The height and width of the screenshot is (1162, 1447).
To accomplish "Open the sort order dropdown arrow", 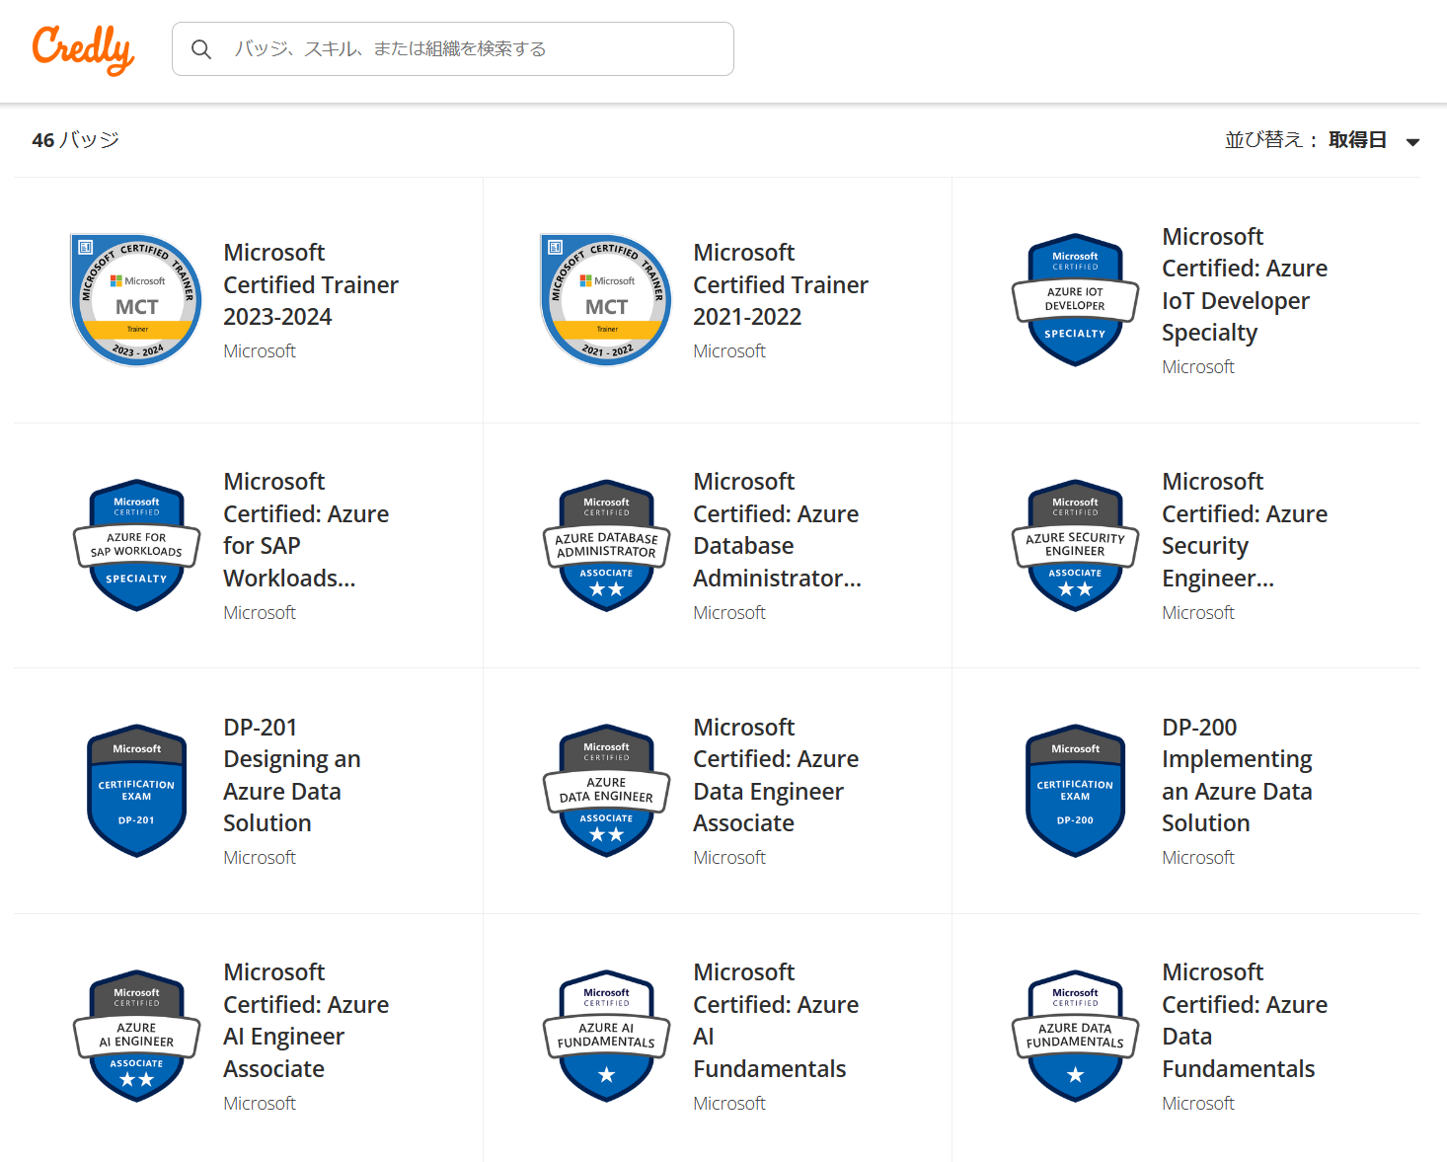I will pos(1412,142).
